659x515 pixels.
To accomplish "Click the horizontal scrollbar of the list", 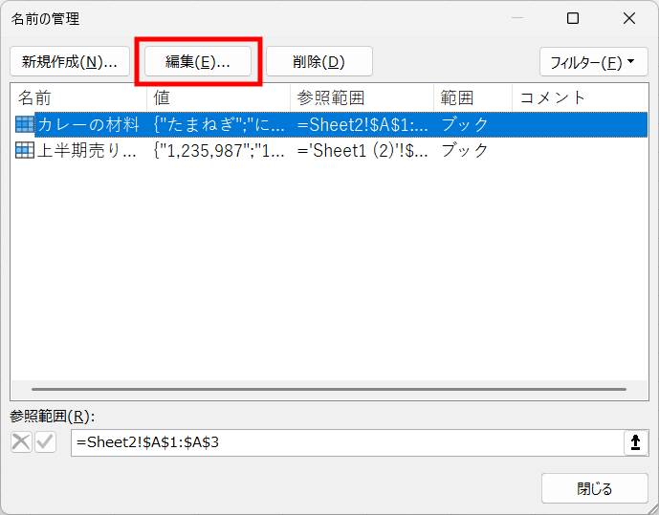I will [329, 390].
